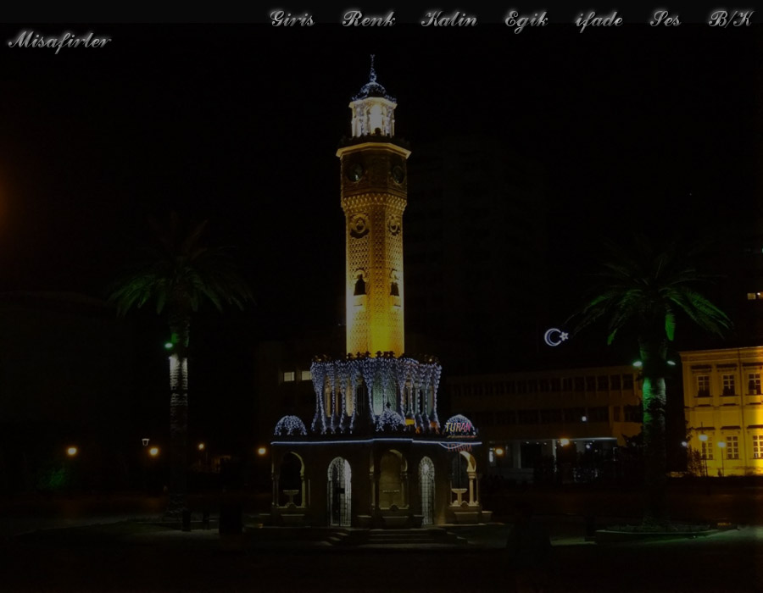
Task: Open the ifade emoticons menu
Action: [599, 19]
